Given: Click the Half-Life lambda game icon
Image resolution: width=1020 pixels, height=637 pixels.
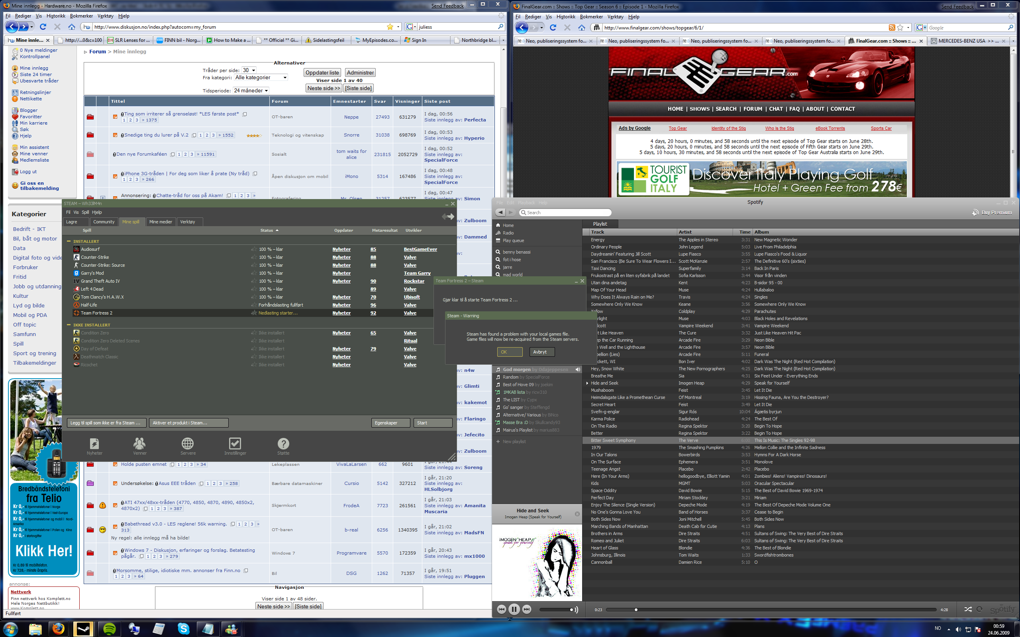Looking at the screenshot, I should 76,305.
